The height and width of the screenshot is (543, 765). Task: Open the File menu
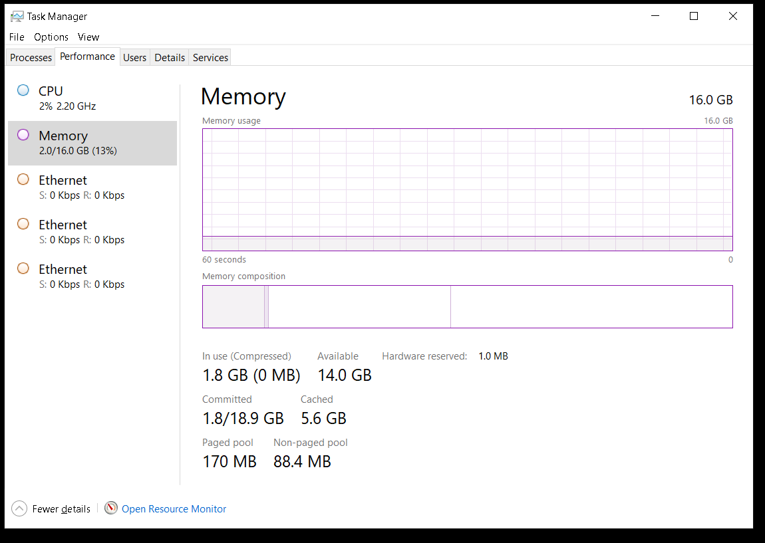(x=17, y=37)
